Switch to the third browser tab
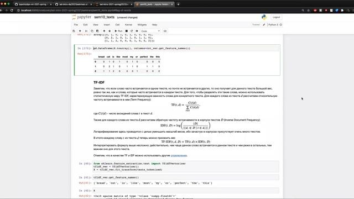Screen dimensions: 354x199 coord(114,4)
